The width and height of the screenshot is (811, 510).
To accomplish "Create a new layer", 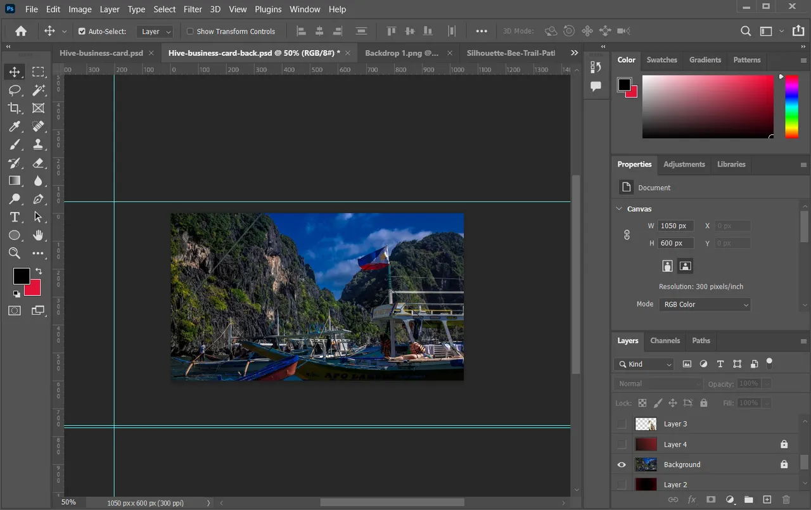I will click(x=767, y=500).
